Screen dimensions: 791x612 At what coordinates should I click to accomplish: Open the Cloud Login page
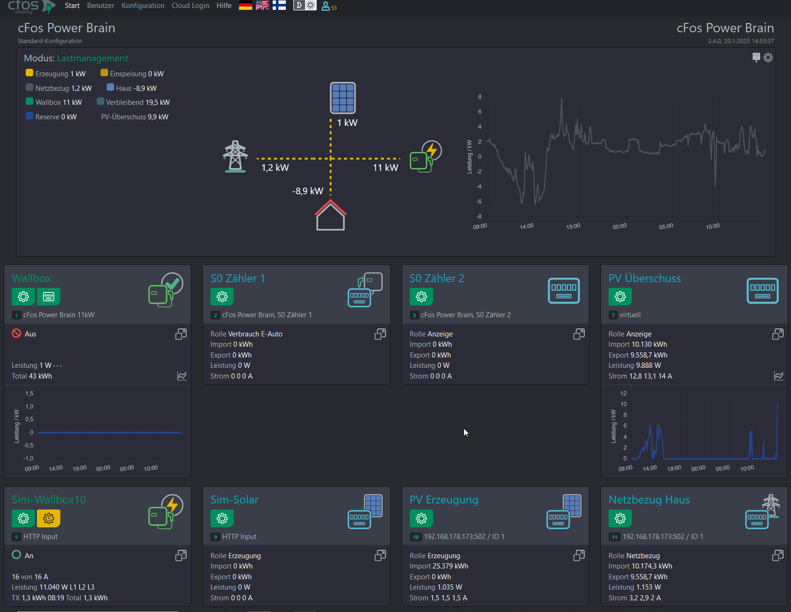190,6
